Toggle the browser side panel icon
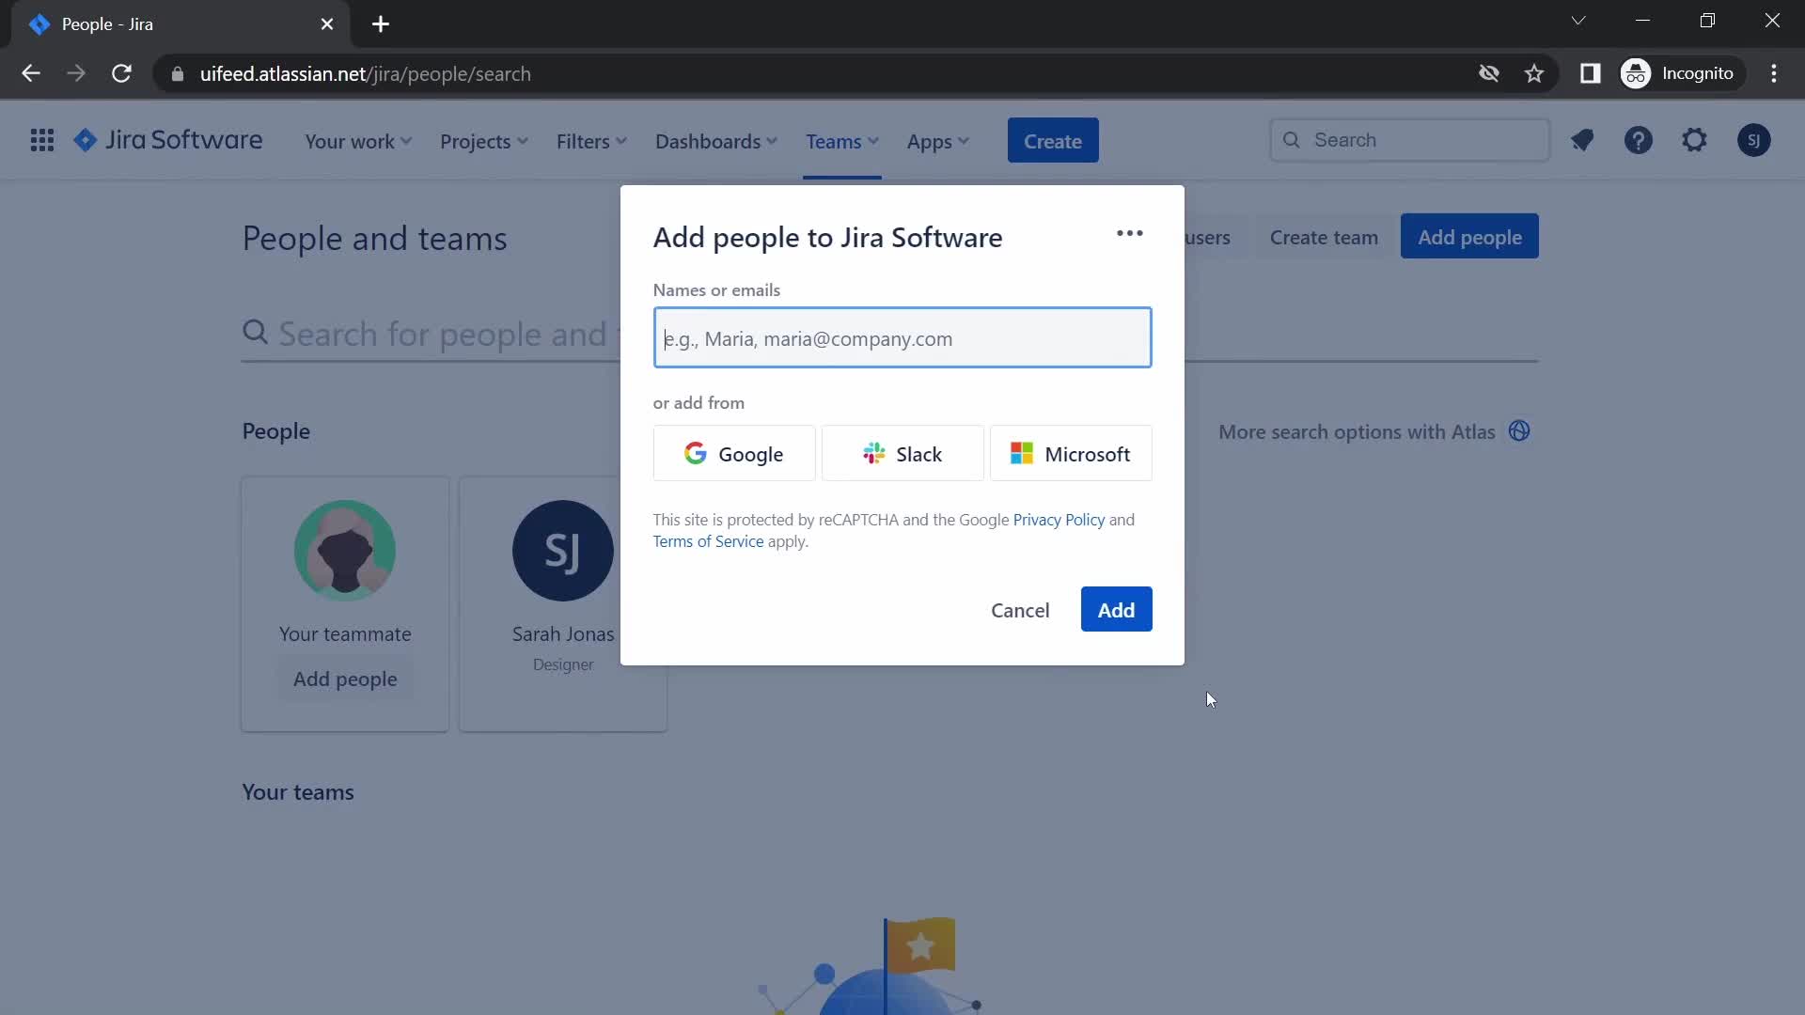1805x1015 pixels. 1590,73
